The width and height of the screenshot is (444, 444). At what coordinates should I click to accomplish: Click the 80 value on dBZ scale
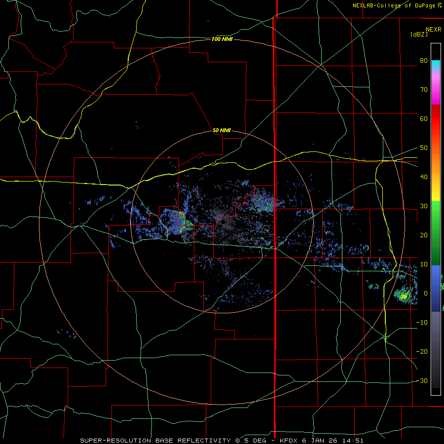pyautogui.click(x=424, y=61)
